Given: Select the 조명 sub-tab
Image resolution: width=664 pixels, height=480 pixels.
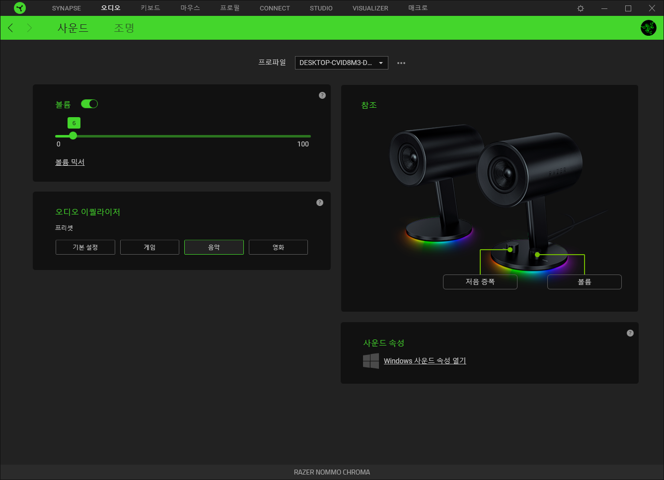Looking at the screenshot, I should point(124,28).
